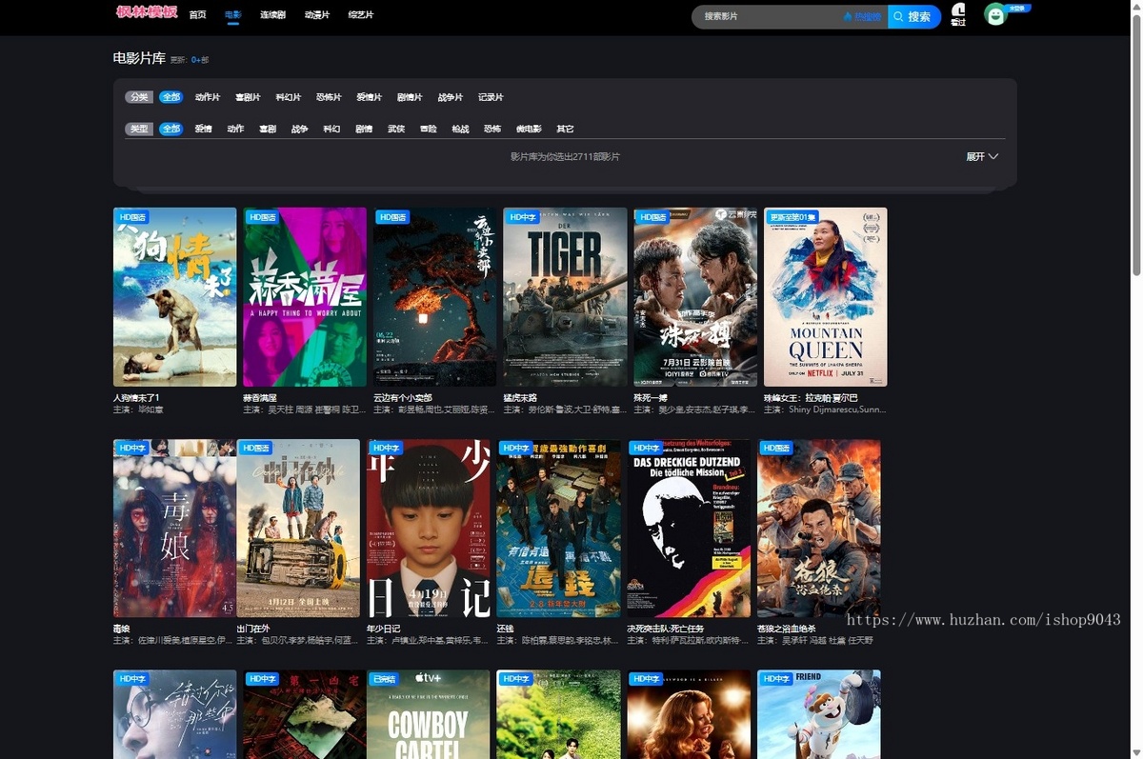
Task: Go to the 连续剧 navigation tab
Action: pos(273,15)
